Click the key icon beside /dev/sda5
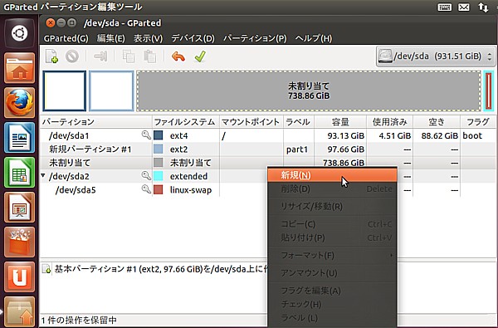This screenshot has width=498, height=328. [x=146, y=189]
